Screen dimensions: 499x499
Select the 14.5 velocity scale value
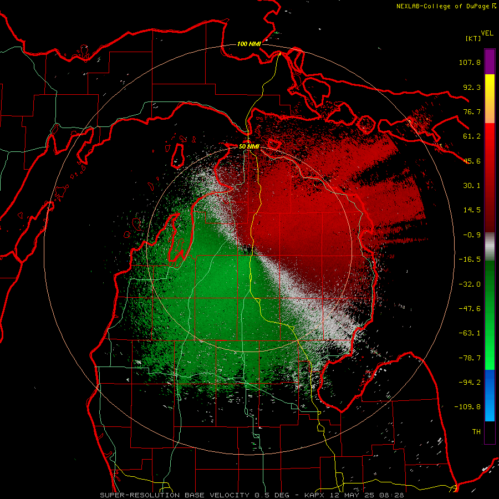tap(472, 210)
